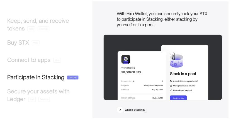Open the What is Stacking? link
231x119 pixels.
tap(135, 110)
